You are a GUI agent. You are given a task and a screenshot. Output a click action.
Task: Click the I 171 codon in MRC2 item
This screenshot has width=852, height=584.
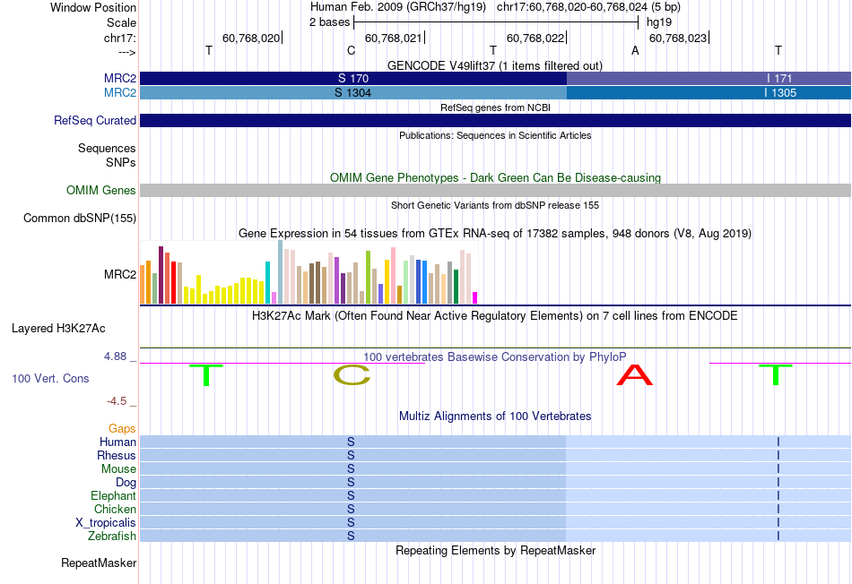[709, 78]
